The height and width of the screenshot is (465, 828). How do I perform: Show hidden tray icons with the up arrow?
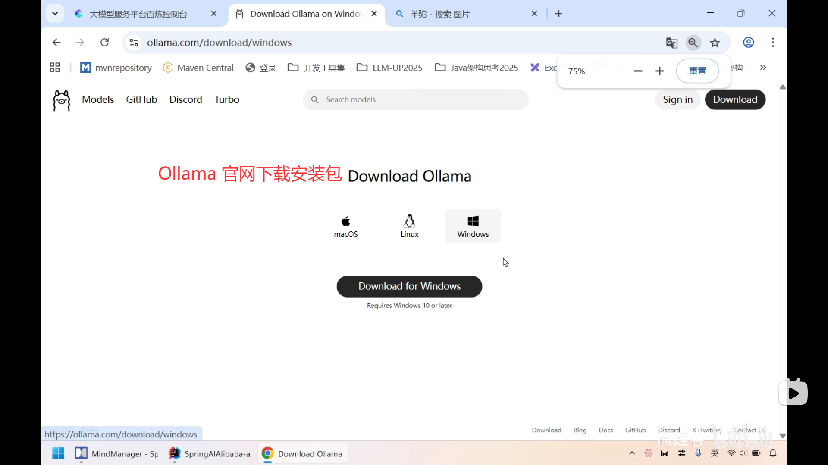(x=631, y=453)
